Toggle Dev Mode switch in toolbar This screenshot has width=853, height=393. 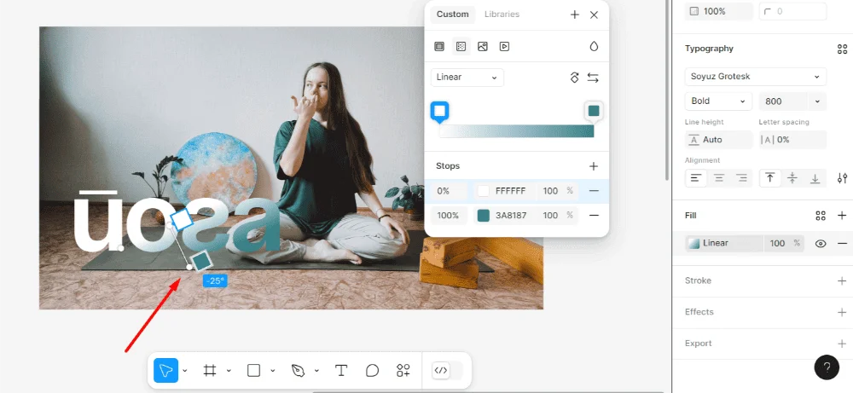(x=448, y=370)
